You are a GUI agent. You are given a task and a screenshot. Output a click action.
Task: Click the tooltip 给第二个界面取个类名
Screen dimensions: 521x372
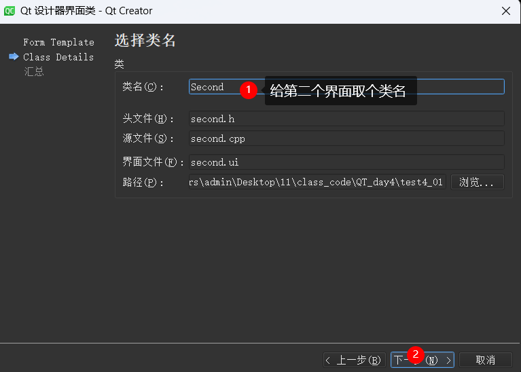[x=340, y=91]
